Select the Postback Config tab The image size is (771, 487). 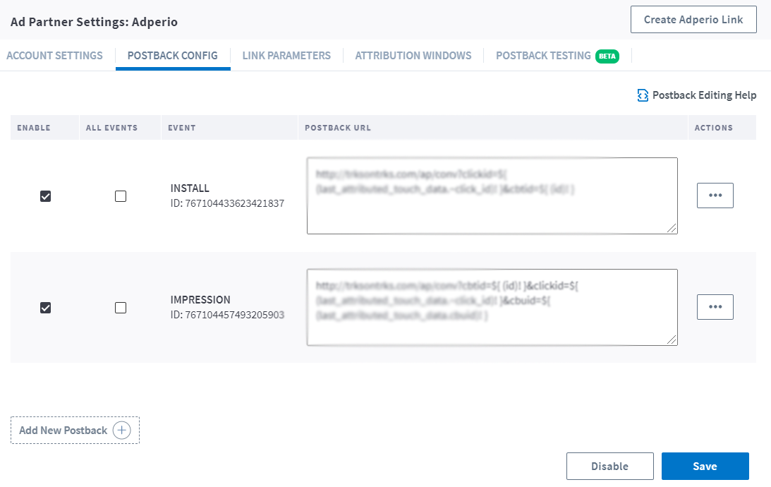(173, 56)
